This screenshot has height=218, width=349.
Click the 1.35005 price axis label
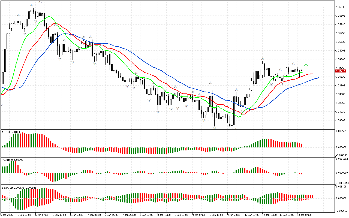click(341, 51)
